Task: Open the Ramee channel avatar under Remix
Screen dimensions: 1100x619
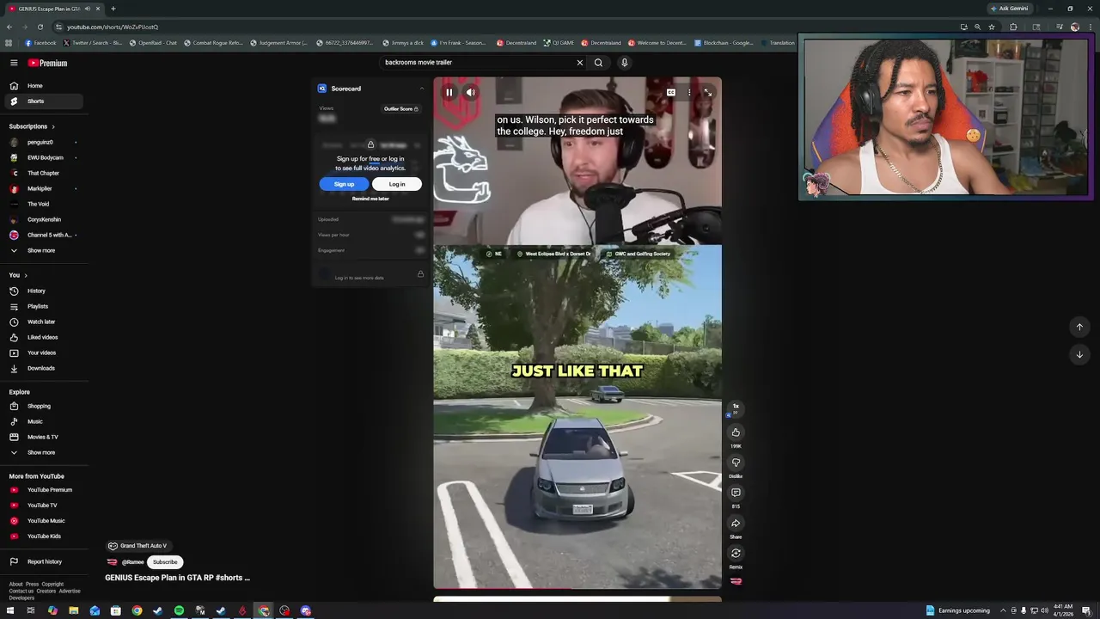Action: (736, 581)
